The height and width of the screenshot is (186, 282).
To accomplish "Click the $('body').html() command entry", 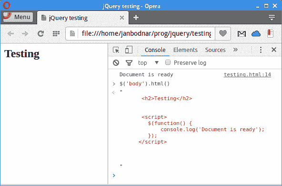I will coord(145,84).
